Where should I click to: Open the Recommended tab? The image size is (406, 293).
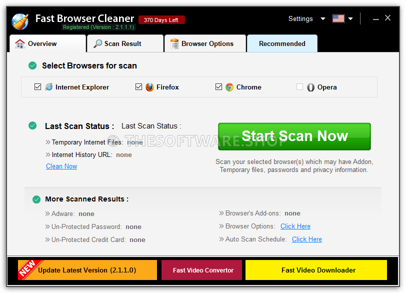(282, 43)
